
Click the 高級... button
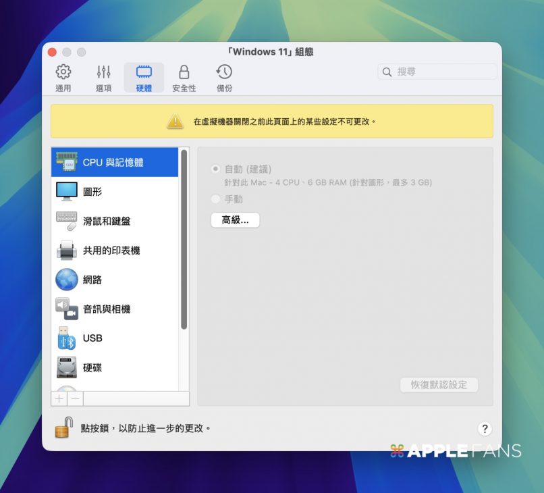pos(235,220)
